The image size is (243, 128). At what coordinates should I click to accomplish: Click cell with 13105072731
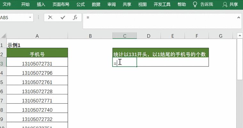37,62
